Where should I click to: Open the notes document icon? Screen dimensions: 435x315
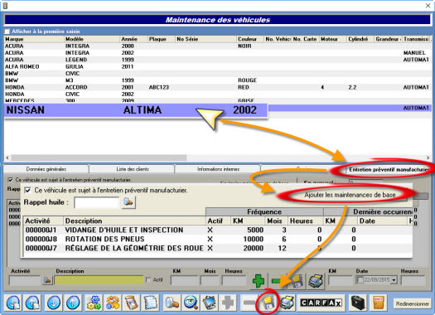tap(150, 303)
